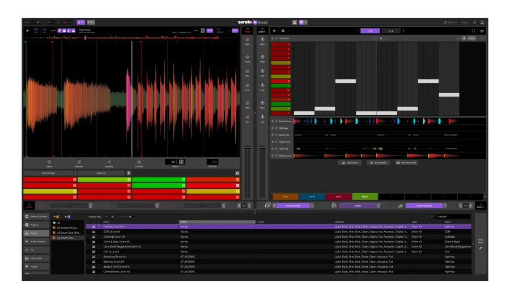Start recording in the sequencer
The width and height of the screenshot is (510, 299).
(x=283, y=31)
